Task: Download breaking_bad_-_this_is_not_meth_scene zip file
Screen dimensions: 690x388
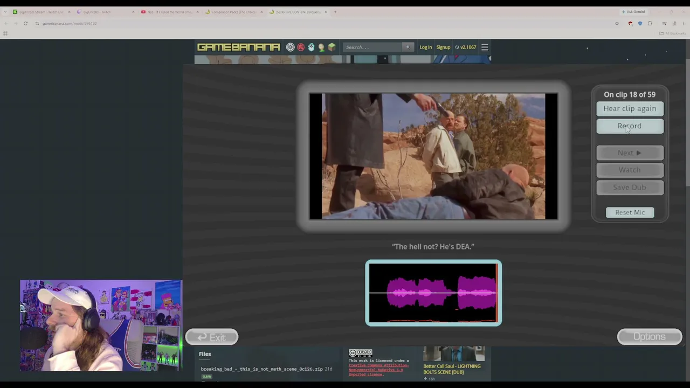Action: pos(261,369)
